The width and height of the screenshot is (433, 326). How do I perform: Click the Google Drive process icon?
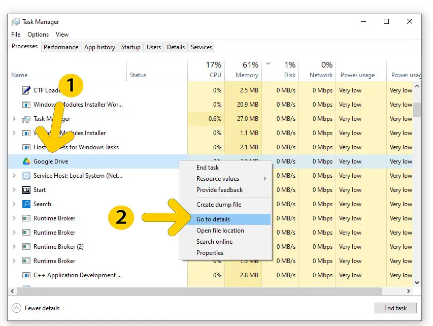click(26, 161)
